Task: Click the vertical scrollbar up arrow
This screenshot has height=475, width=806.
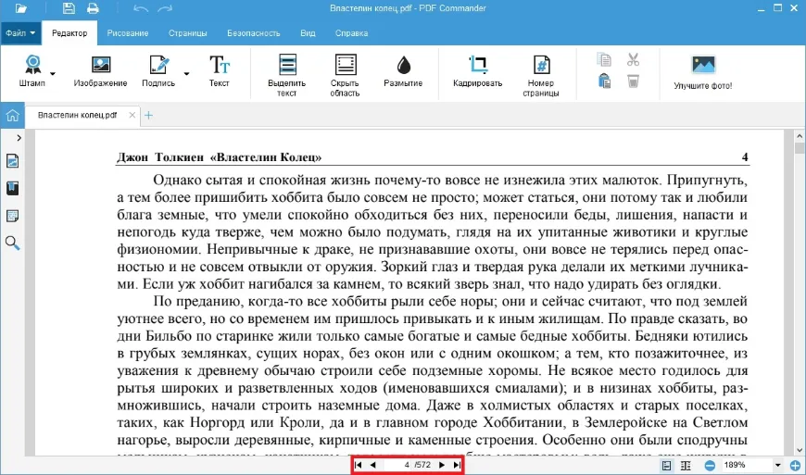Action: [x=800, y=136]
